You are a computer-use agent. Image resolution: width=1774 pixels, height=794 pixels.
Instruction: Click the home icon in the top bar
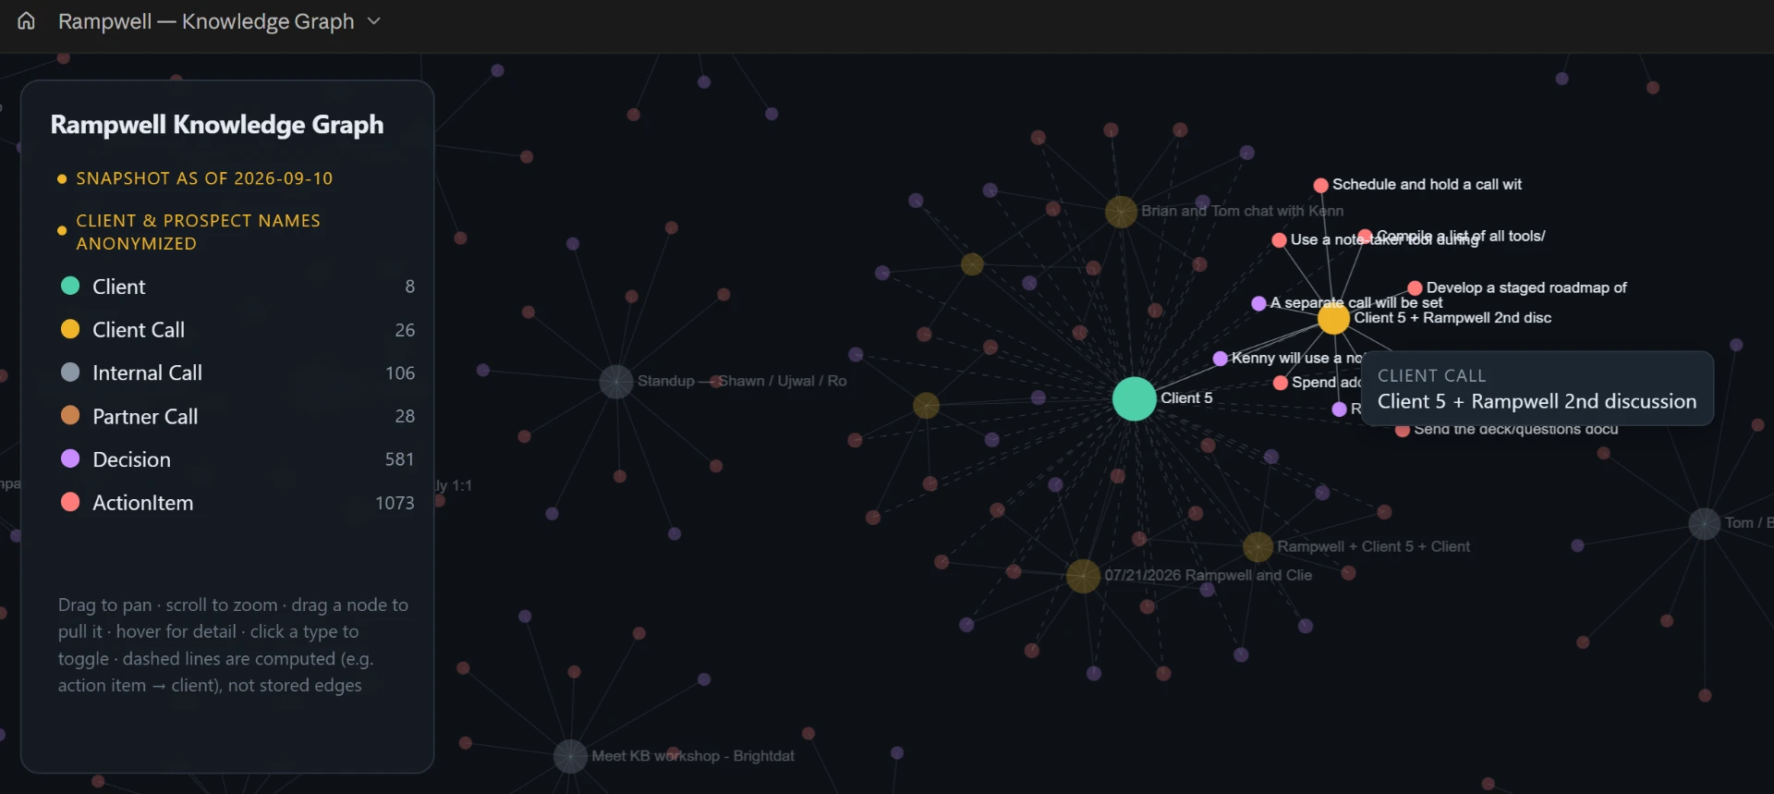point(26,20)
